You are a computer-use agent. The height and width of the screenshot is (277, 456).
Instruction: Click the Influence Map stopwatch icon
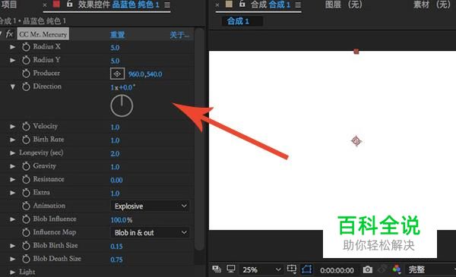pos(26,232)
